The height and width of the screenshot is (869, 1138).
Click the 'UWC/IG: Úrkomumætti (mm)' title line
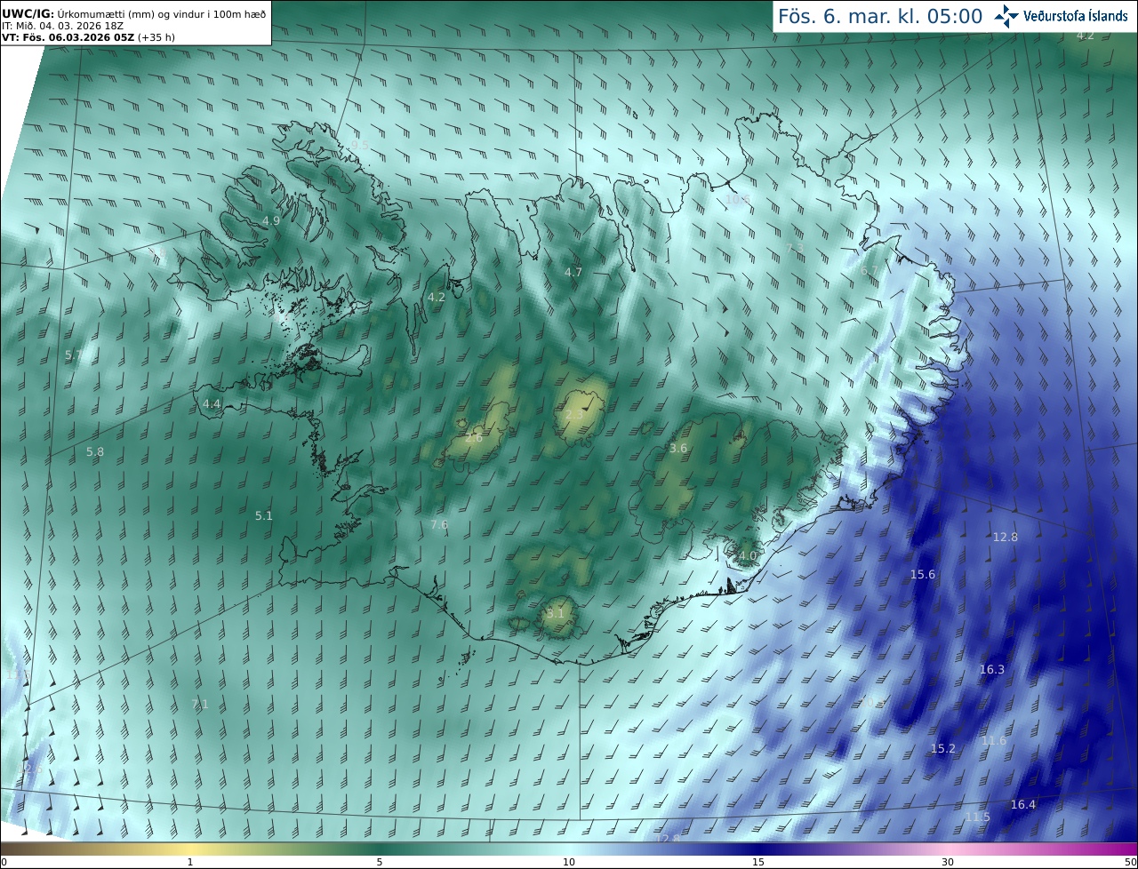coord(133,13)
